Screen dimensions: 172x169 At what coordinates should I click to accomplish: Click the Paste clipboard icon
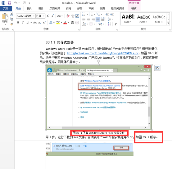pos(5,16)
